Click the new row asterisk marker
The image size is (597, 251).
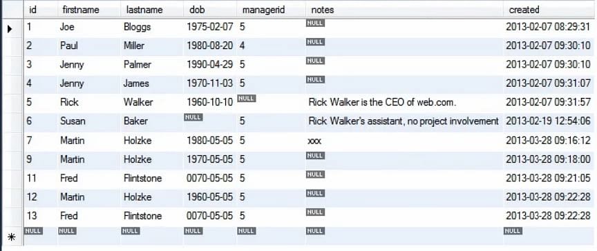(12, 237)
